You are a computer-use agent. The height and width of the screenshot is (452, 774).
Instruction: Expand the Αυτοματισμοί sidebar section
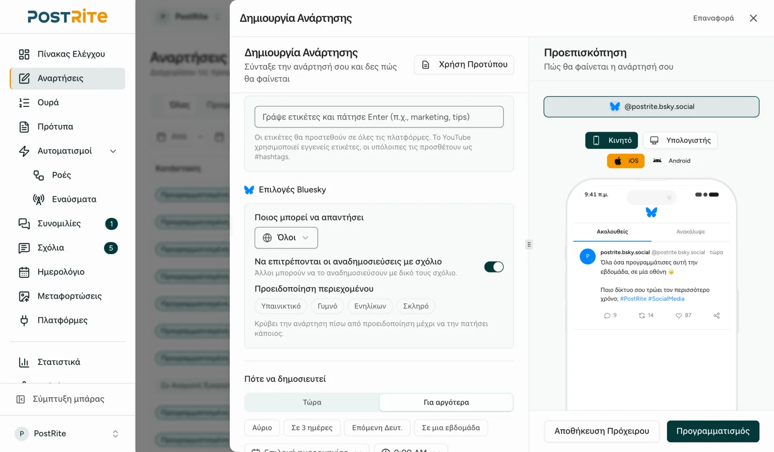pyautogui.click(x=113, y=151)
